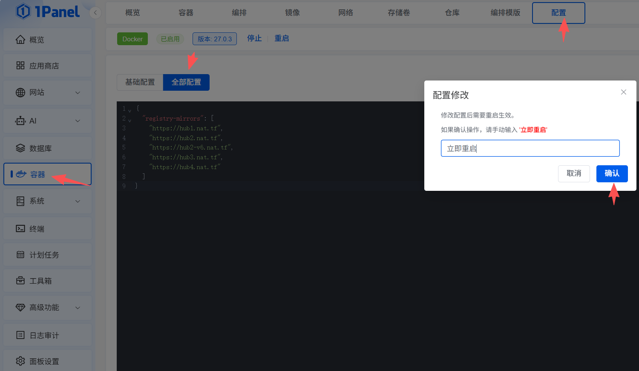Fold the registry-mirrors array on line 2

(x=130, y=121)
